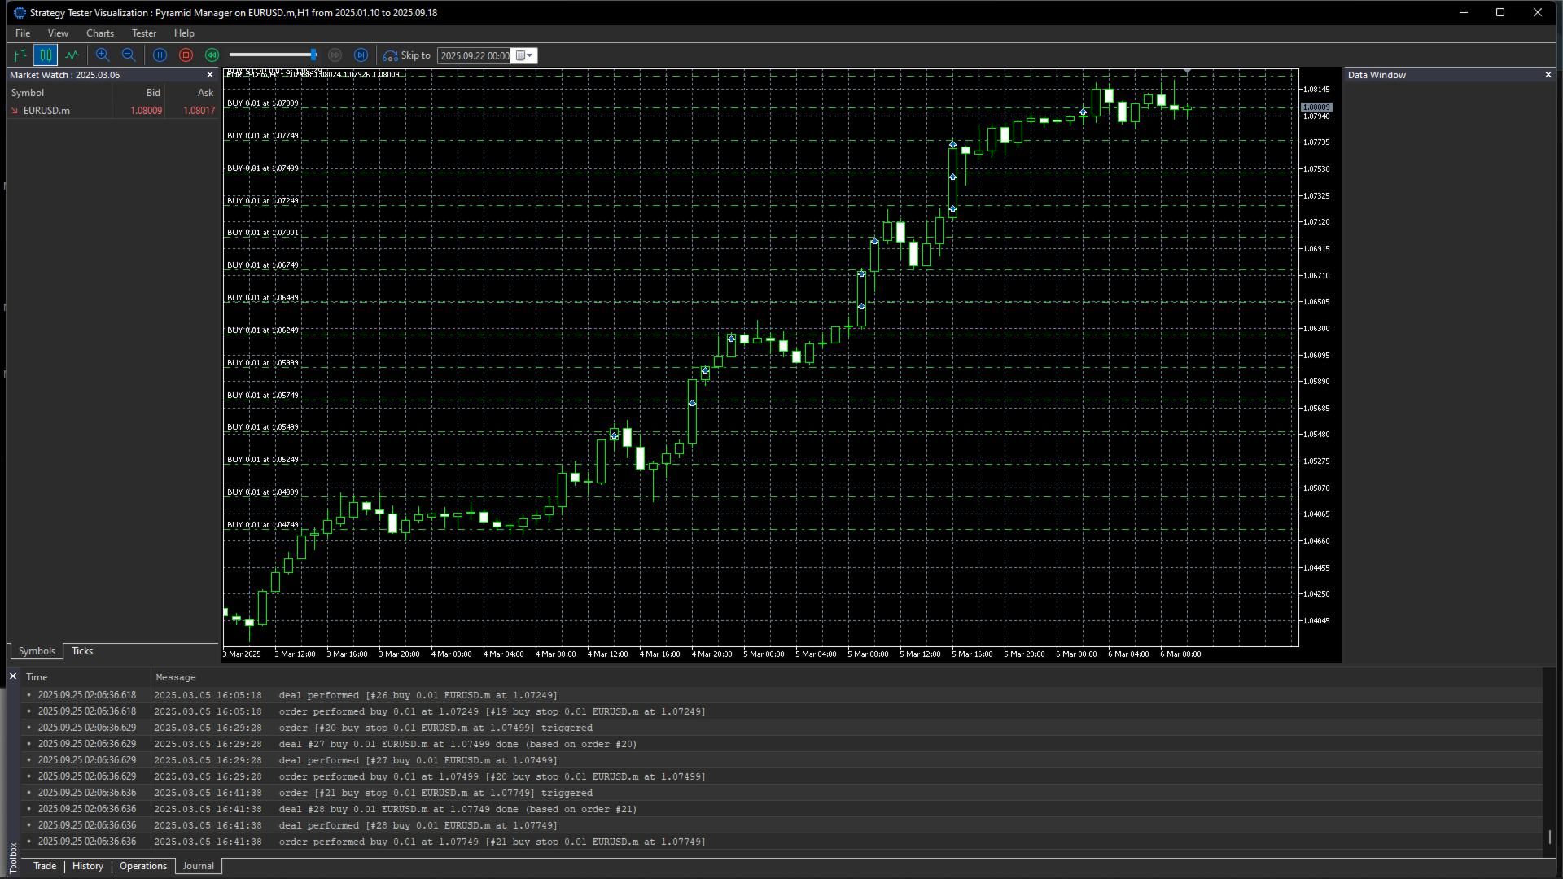
Task: Click the Skip to button
Action: coord(407,55)
